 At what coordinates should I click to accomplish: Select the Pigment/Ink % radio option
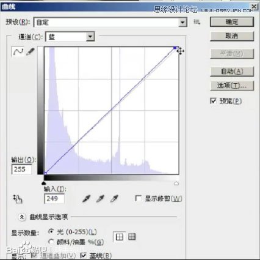[51, 242]
